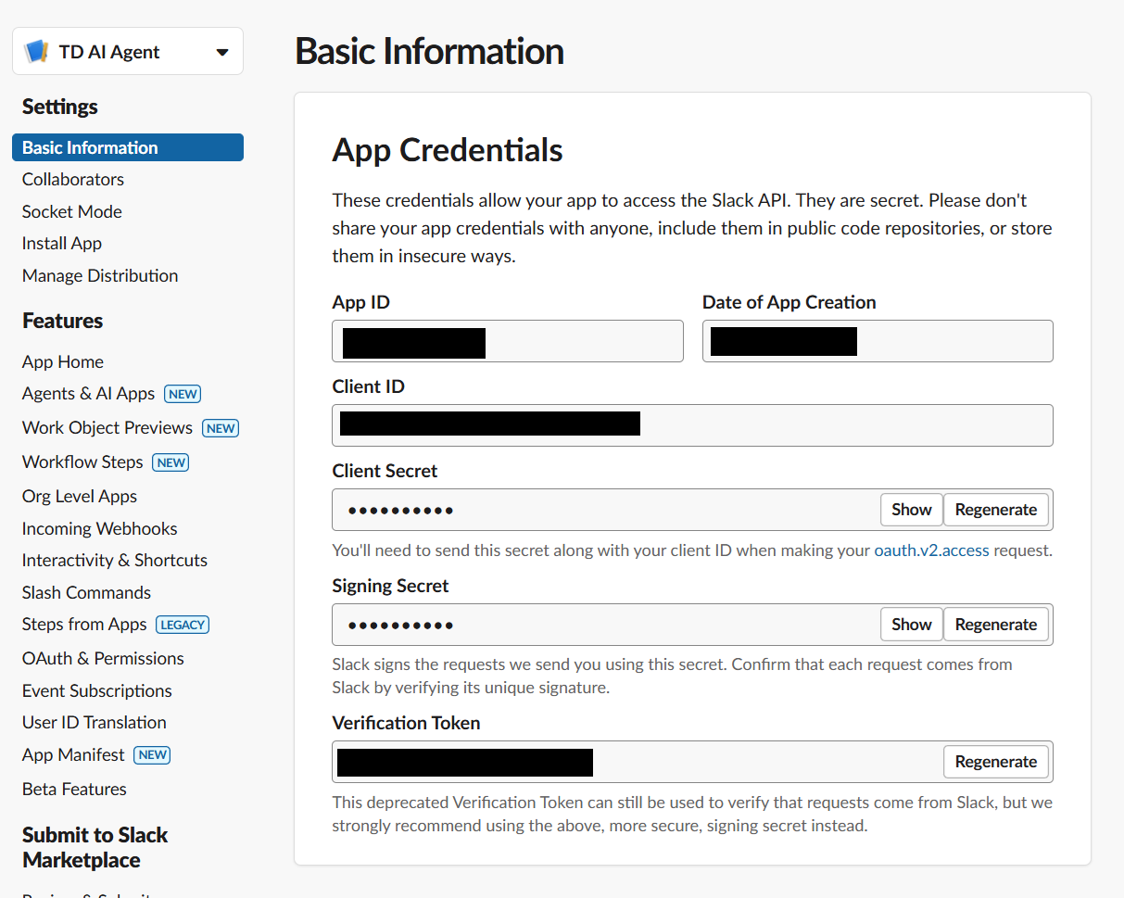Regenerate the Verification Token
The width and height of the screenshot is (1124, 898).
coord(996,762)
